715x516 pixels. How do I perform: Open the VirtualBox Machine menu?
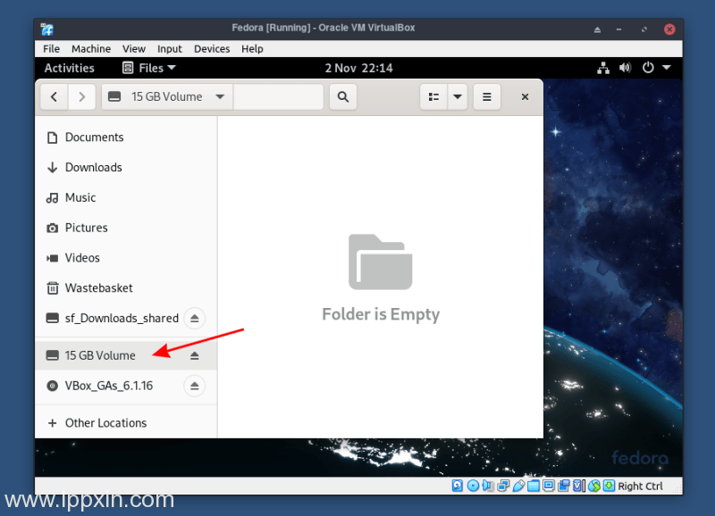(x=91, y=49)
